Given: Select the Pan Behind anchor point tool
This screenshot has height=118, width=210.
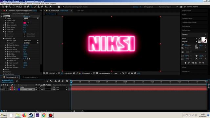Looking at the screenshot, I should (x=20, y=7).
